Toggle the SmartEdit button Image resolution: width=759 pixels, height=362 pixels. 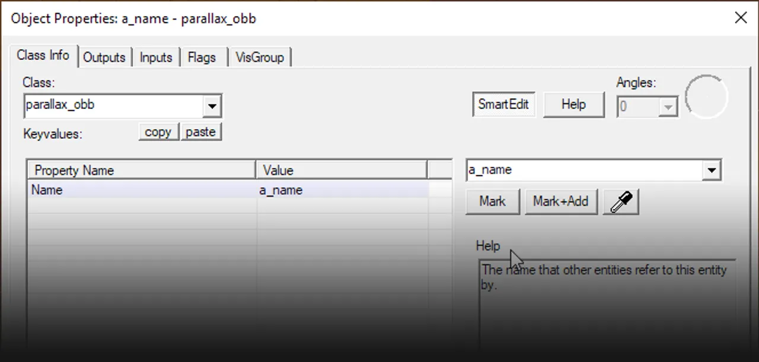point(503,105)
